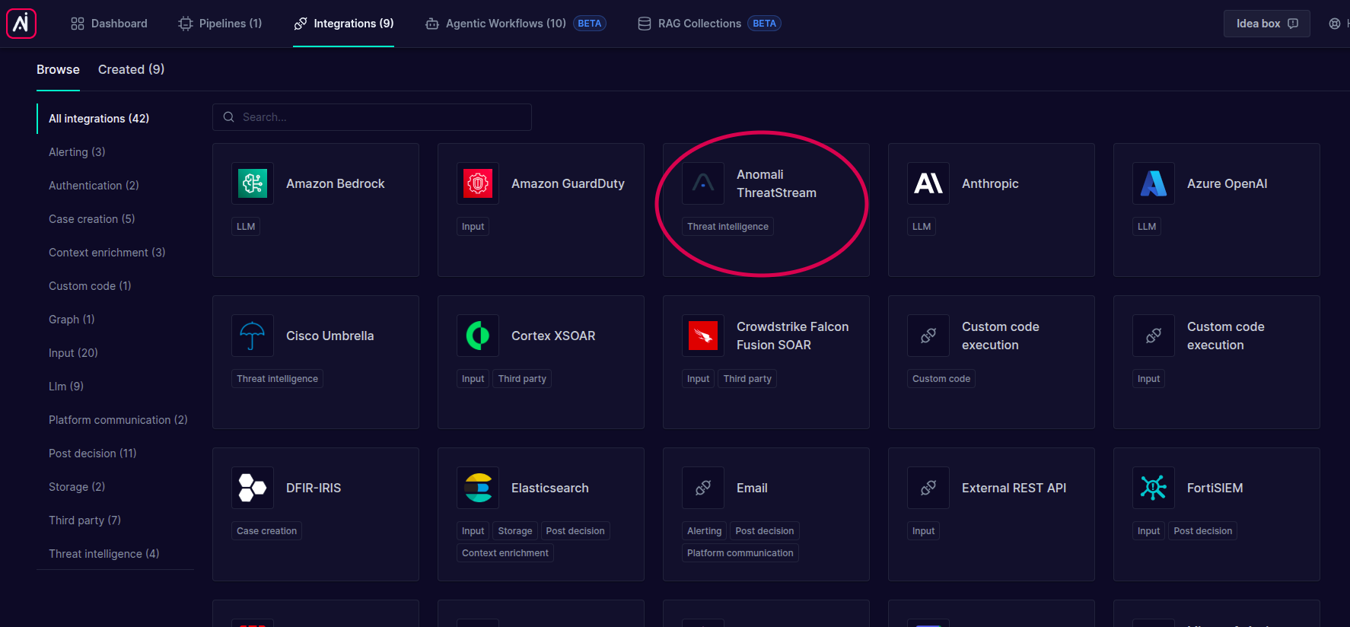Select Third party (7) in the sidebar
Screen dimensions: 1350x627
click(84, 520)
